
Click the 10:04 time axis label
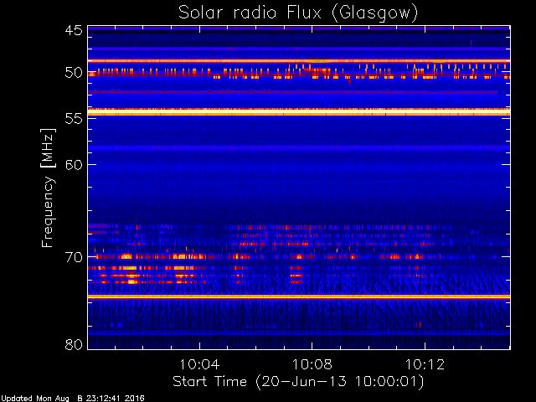click(199, 364)
